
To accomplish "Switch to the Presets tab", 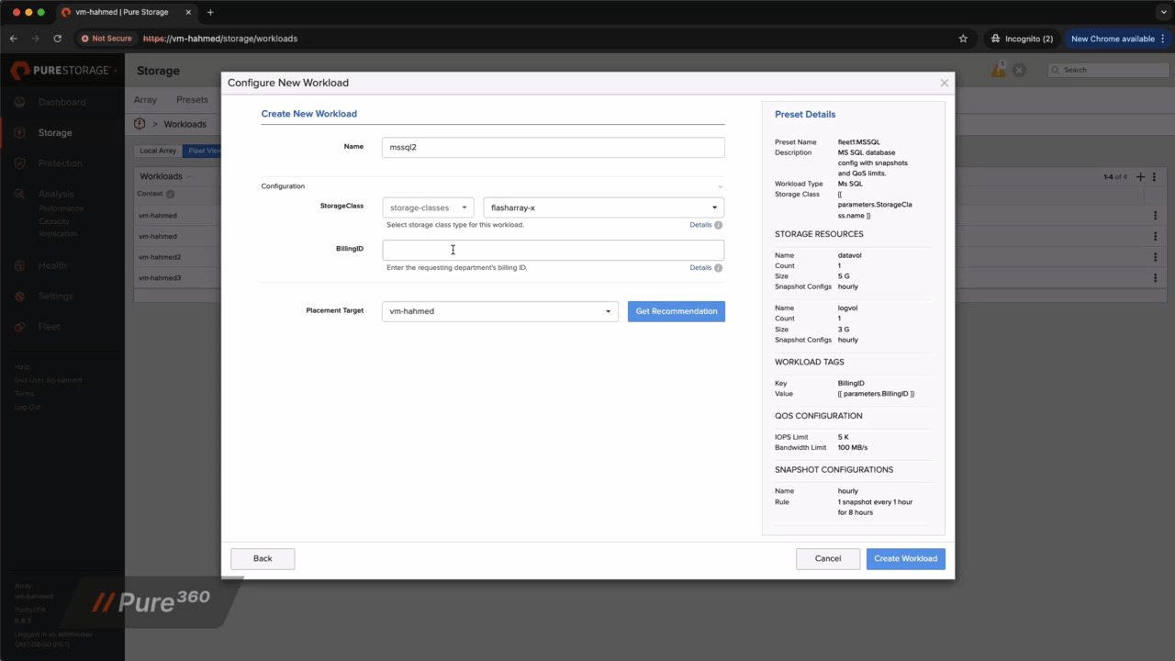I will pyautogui.click(x=192, y=99).
